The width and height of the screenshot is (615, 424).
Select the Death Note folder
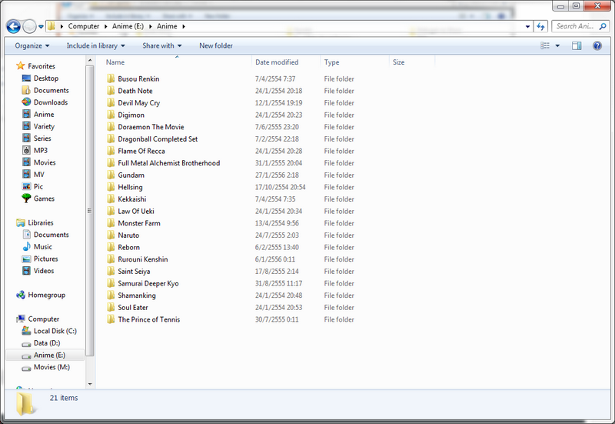click(x=135, y=91)
